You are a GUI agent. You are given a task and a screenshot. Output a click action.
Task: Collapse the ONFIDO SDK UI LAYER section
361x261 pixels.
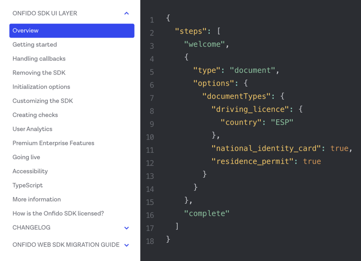pyautogui.click(x=127, y=13)
